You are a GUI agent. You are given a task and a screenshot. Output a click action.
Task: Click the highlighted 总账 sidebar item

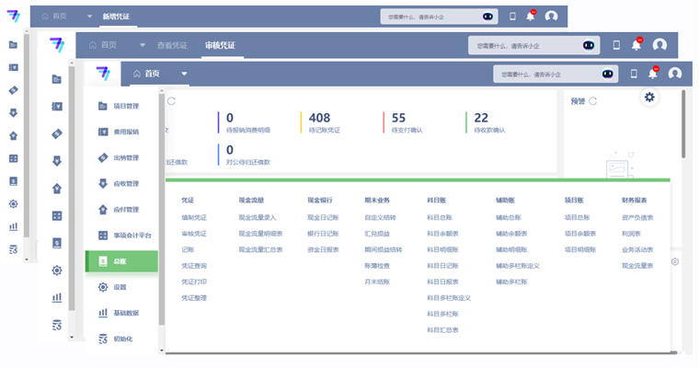tap(121, 261)
